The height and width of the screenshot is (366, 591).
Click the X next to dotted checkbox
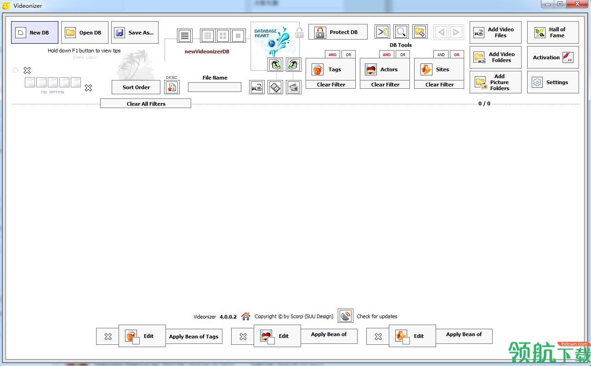(27, 70)
